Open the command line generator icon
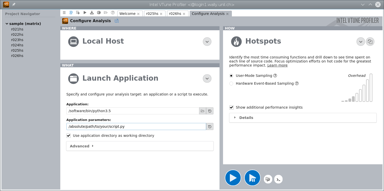Viewport: 384px width, 191px height. [x=278, y=179]
